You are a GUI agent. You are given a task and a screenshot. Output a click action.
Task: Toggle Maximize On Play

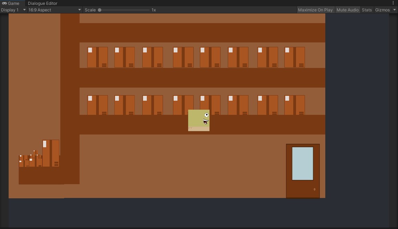click(315, 10)
